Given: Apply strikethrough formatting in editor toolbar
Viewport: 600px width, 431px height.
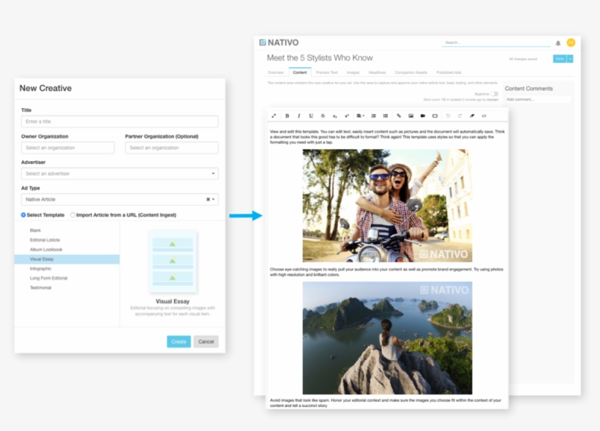Looking at the screenshot, I should (323, 116).
